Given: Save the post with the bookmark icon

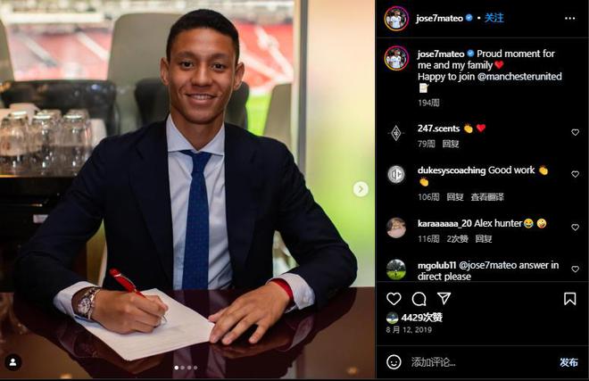Looking at the screenshot, I should coord(570,299).
